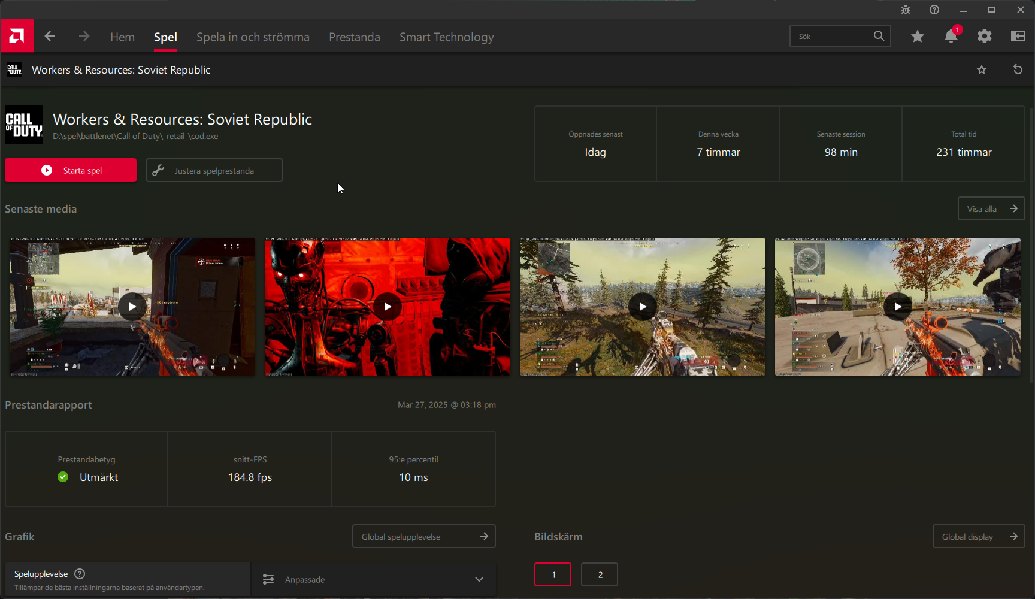Click Justera spelprestanda button
The height and width of the screenshot is (599, 1035).
click(x=214, y=170)
